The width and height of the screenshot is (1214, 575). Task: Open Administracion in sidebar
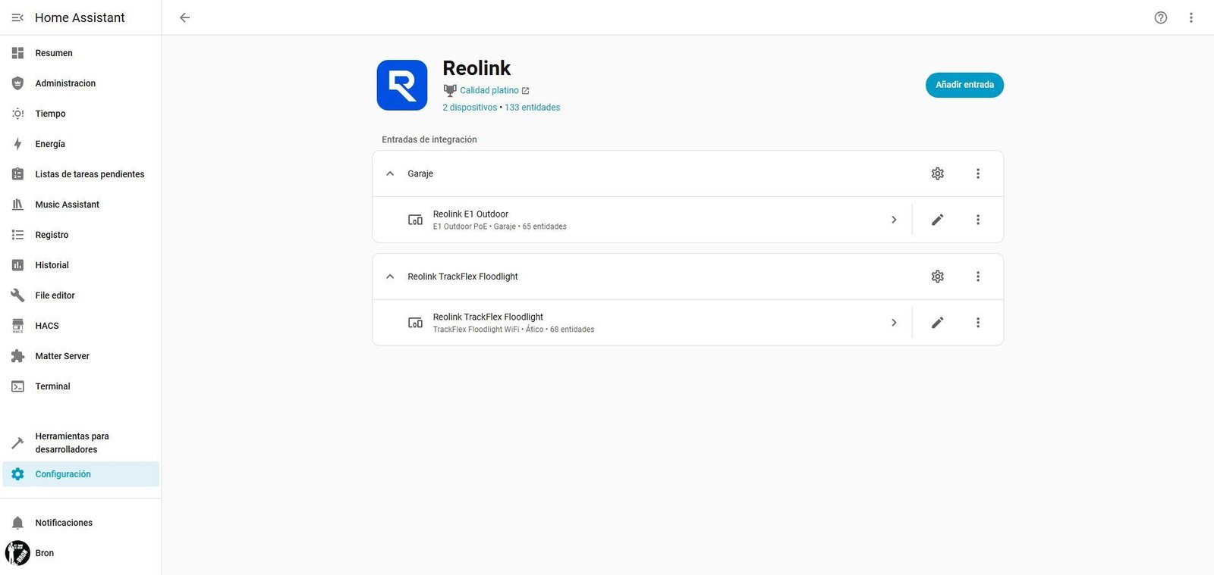click(80, 83)
